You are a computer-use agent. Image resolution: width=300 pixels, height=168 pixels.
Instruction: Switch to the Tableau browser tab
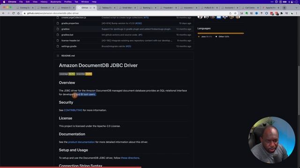tap(107, 8)
